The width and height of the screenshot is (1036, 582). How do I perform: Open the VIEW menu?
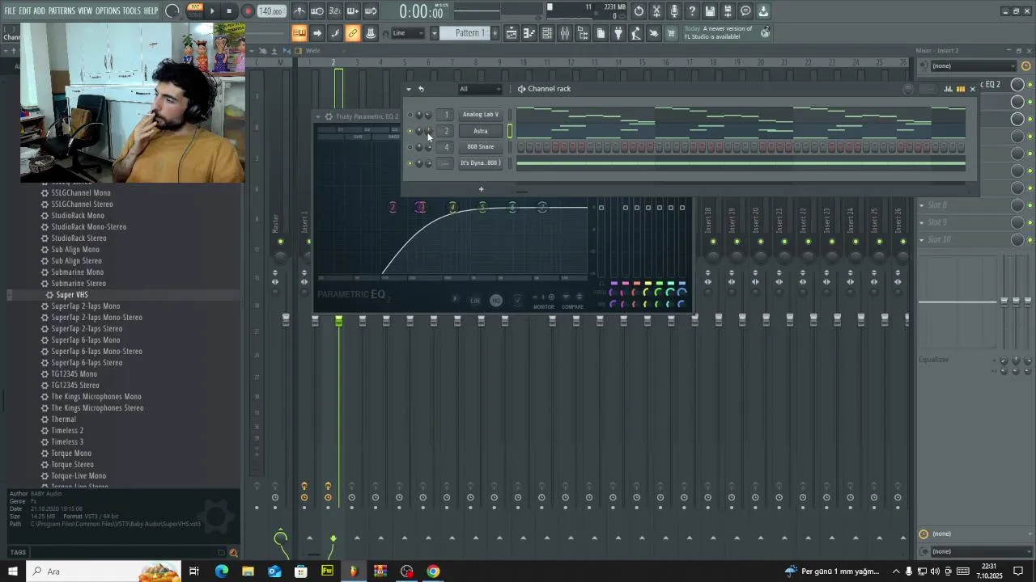[x=85, y=11]
